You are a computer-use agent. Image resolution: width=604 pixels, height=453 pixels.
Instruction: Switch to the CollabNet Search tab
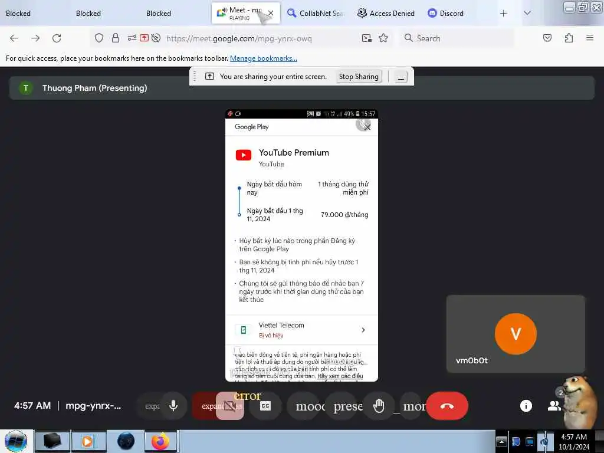point(316,14)
